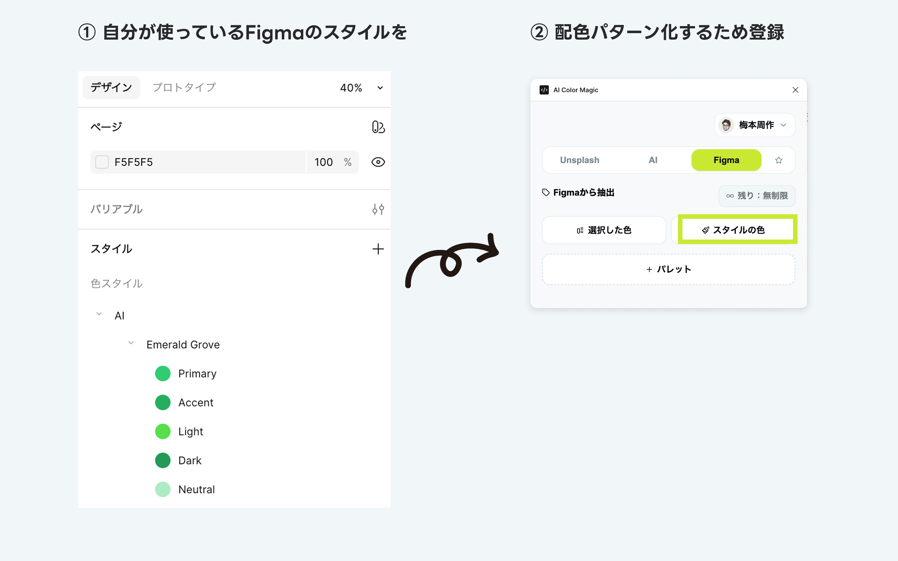Viewport: 898px width, 561px height.
Task: Click the AI Color Magic logo icon
Action: pos(544,90)
